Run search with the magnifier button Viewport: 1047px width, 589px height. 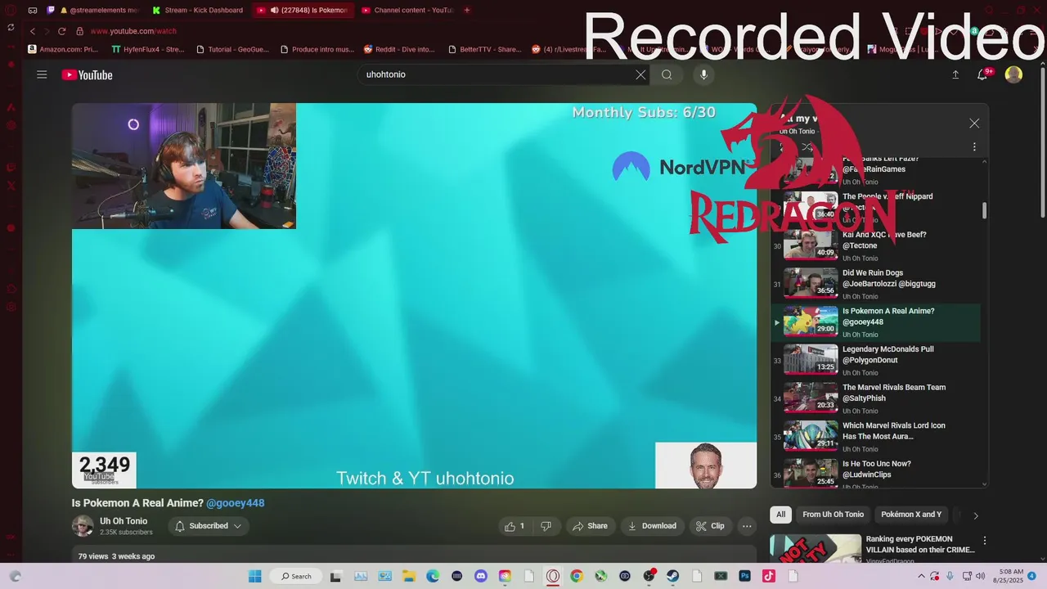[x=667, y=74]
